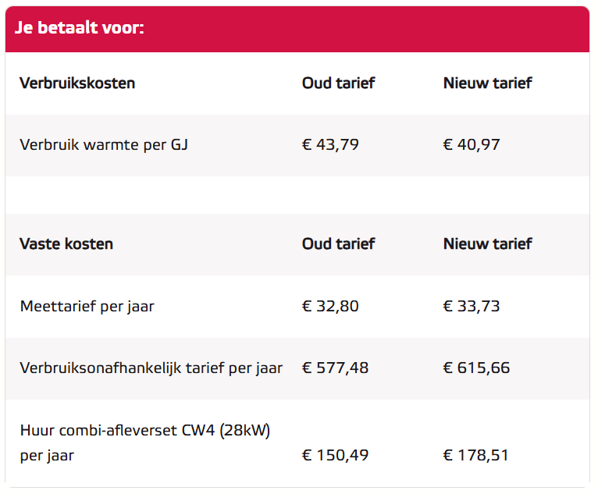The image size is (598, 494).
Task: Click the first Nieuw tarief column header
Action: tap(487, 83)
